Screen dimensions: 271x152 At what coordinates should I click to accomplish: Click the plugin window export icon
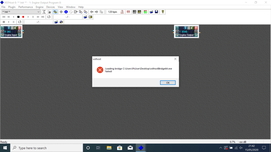click(x=76, y=12)
